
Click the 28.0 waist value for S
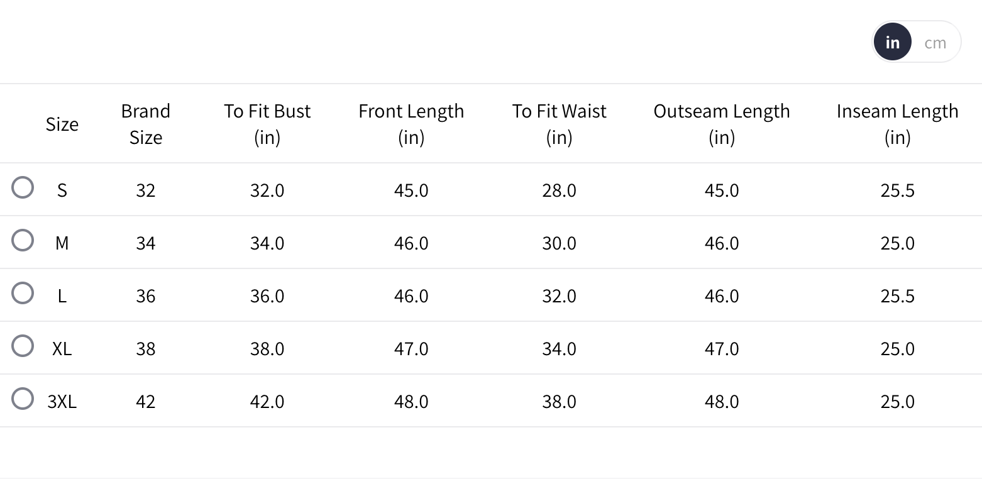(x=559, y=190)
